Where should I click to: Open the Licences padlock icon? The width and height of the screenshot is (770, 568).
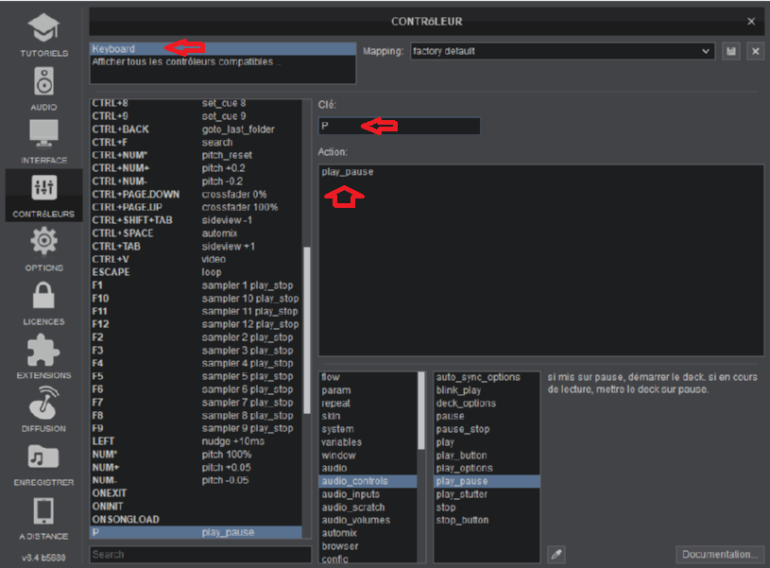(x=43, y=297)
